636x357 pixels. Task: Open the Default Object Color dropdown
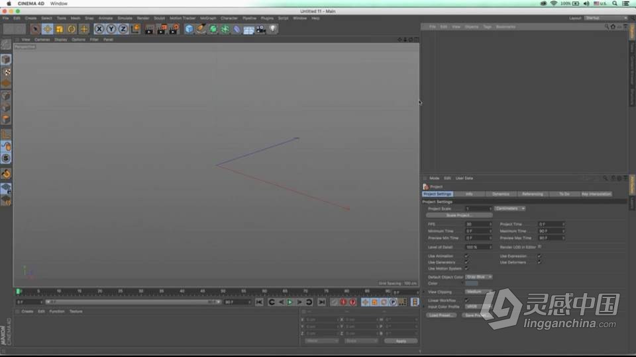(479, 277)
